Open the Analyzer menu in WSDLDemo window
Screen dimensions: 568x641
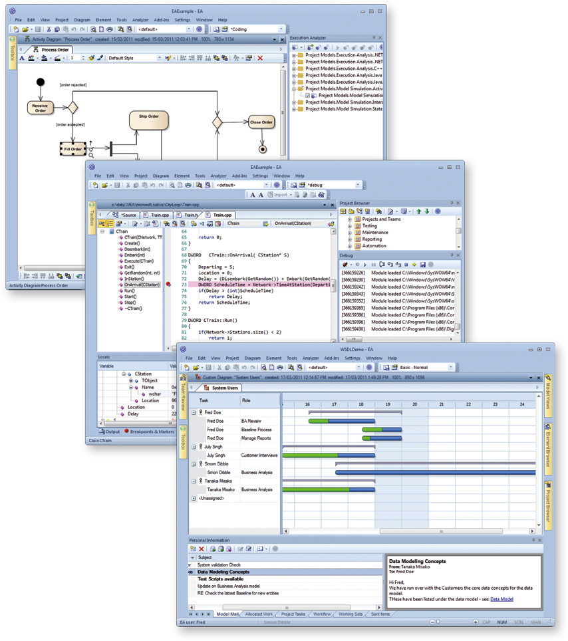(x=311, y=358)
